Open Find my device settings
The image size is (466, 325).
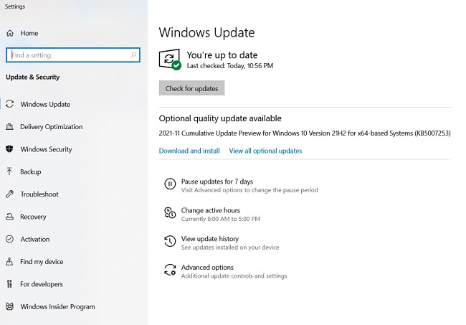pos(42,262)
